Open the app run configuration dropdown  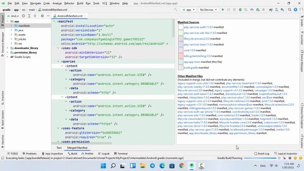click(x=189, y=9)
